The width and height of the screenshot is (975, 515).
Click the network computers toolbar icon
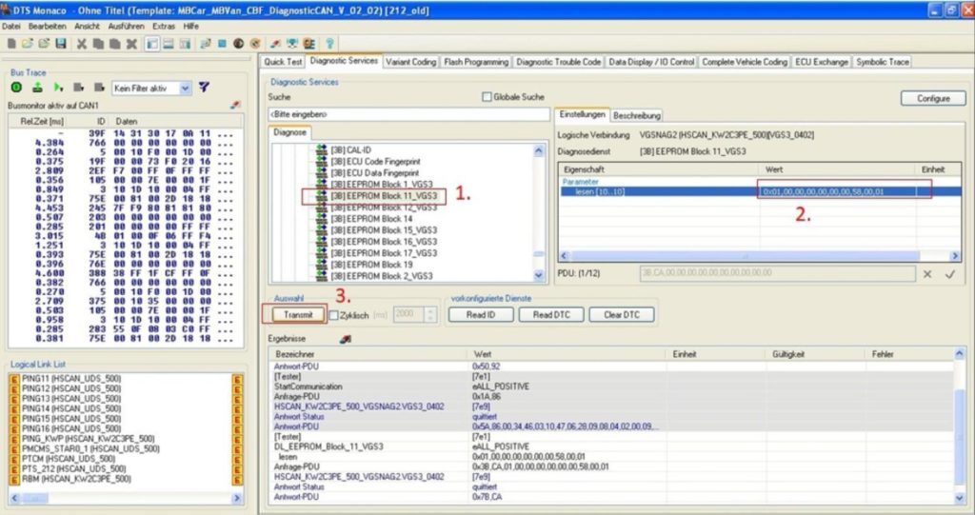291,44
